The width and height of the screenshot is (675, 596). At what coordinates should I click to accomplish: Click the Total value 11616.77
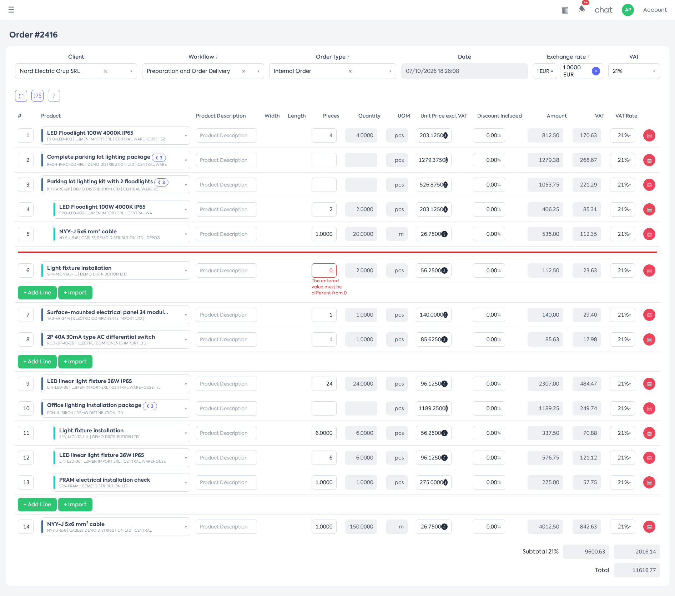click(x=637, y=570)
